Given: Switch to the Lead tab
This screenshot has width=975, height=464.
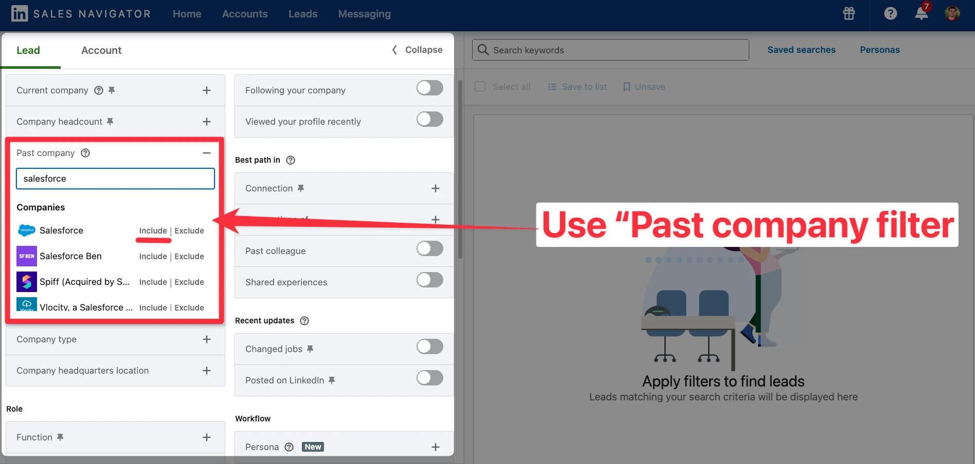Looking at the screenshot, I should click(28, 50).
